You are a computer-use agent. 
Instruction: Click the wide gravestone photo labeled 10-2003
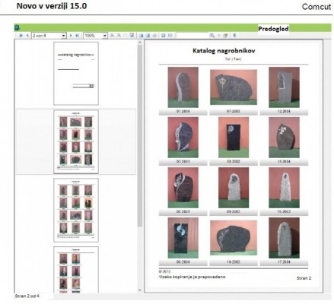234,238
